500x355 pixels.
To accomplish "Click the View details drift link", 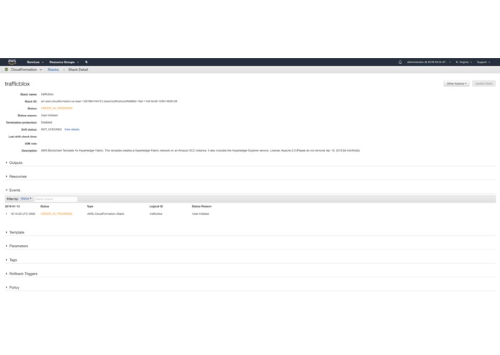I will 72,129.
